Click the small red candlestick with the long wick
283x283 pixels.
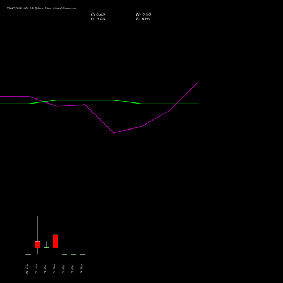[x=37, y=245]
